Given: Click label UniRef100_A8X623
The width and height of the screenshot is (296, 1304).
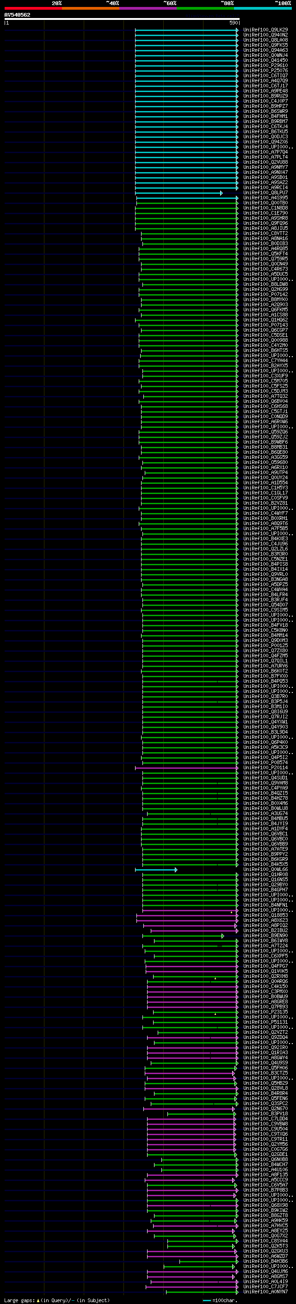Looking at the screenshot, I should (265, 920).
